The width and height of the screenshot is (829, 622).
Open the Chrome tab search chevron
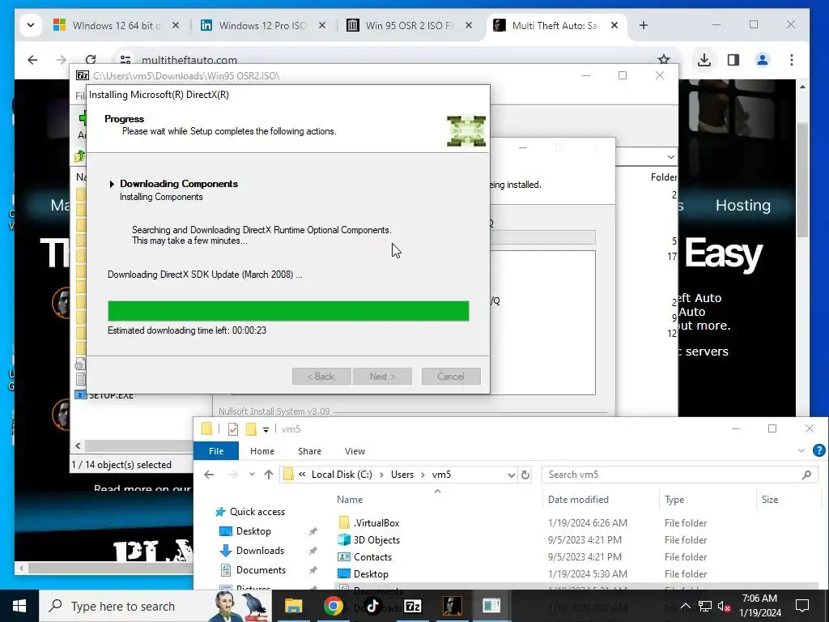tap(31, 25)
